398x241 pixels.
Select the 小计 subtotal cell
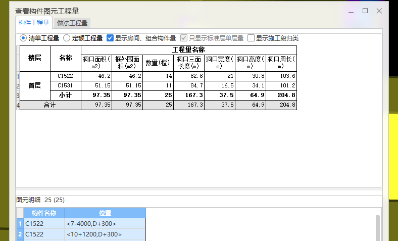66,95
